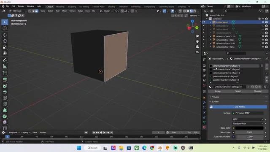Screen dimensions: 270x152
Task: Select the Annotate tool
Action: (5, 60)
